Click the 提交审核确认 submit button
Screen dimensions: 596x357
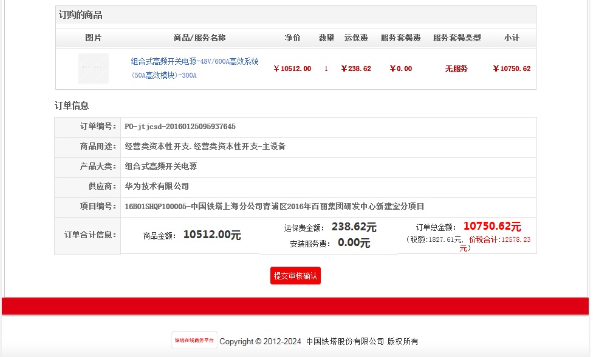point(295,275)
